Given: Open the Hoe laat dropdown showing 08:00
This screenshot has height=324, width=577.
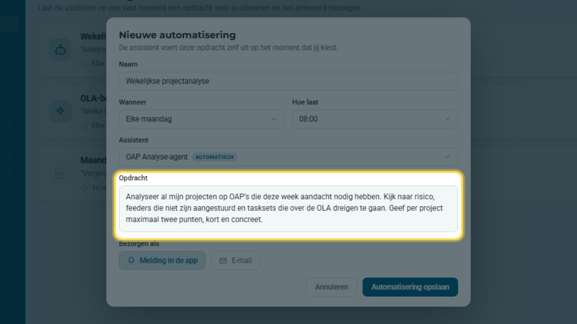Looking at the screenshot, I should pos(375,119).
